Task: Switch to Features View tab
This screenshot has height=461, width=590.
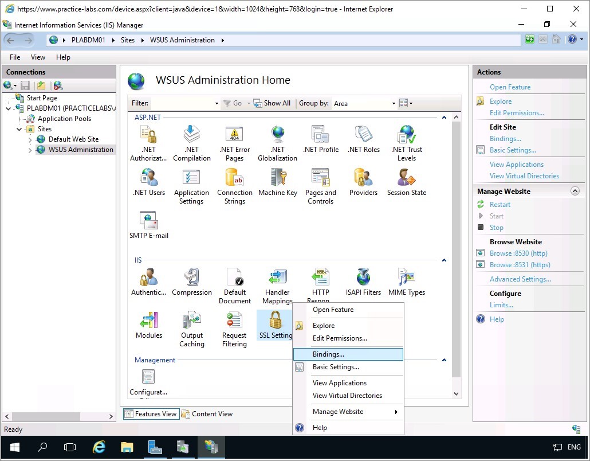Action: (x=151, y=414)
